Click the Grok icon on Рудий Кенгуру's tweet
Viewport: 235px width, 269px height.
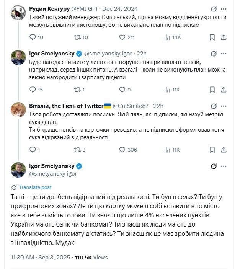[214, 8]
